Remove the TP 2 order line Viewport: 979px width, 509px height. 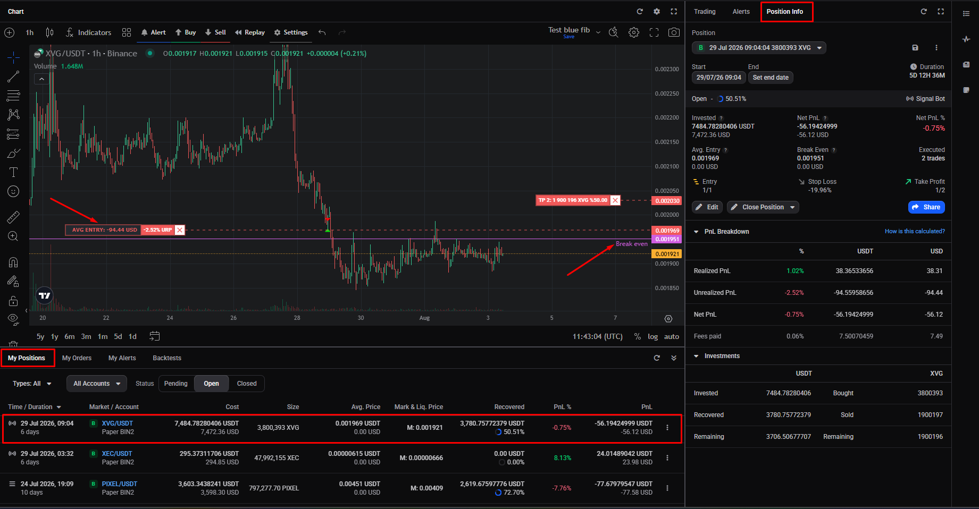pyautogui.click(x=615, y=200)
